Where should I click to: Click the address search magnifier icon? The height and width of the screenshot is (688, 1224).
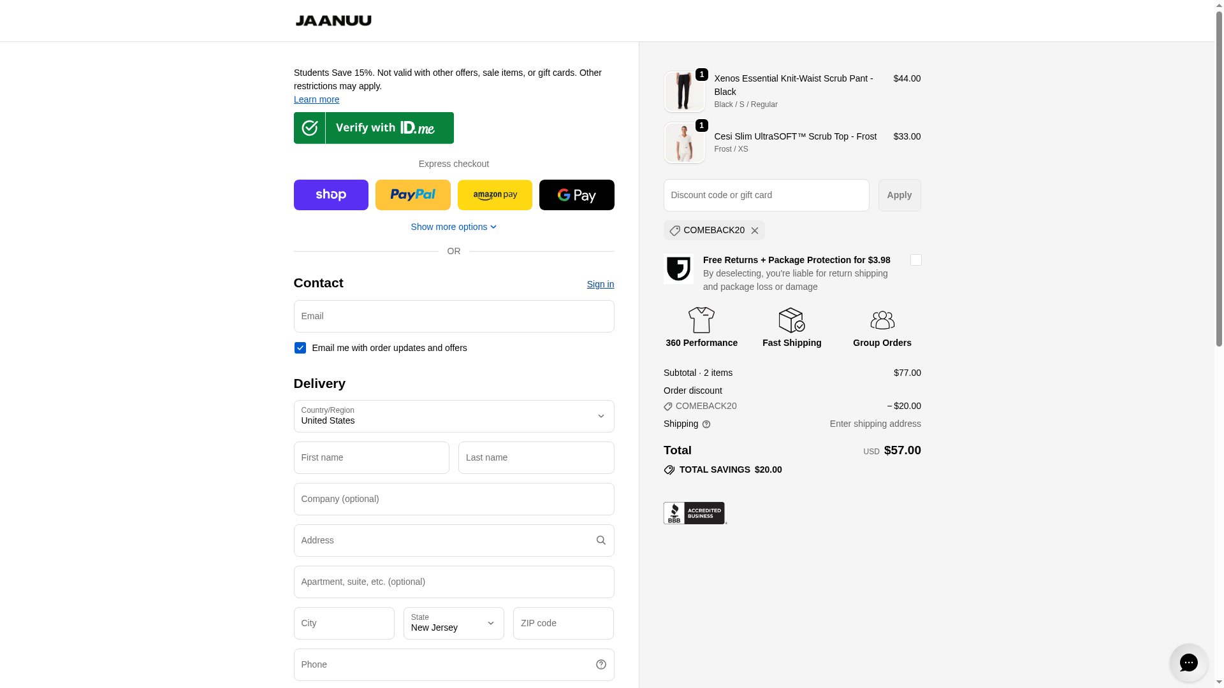[x=601, y=540]
